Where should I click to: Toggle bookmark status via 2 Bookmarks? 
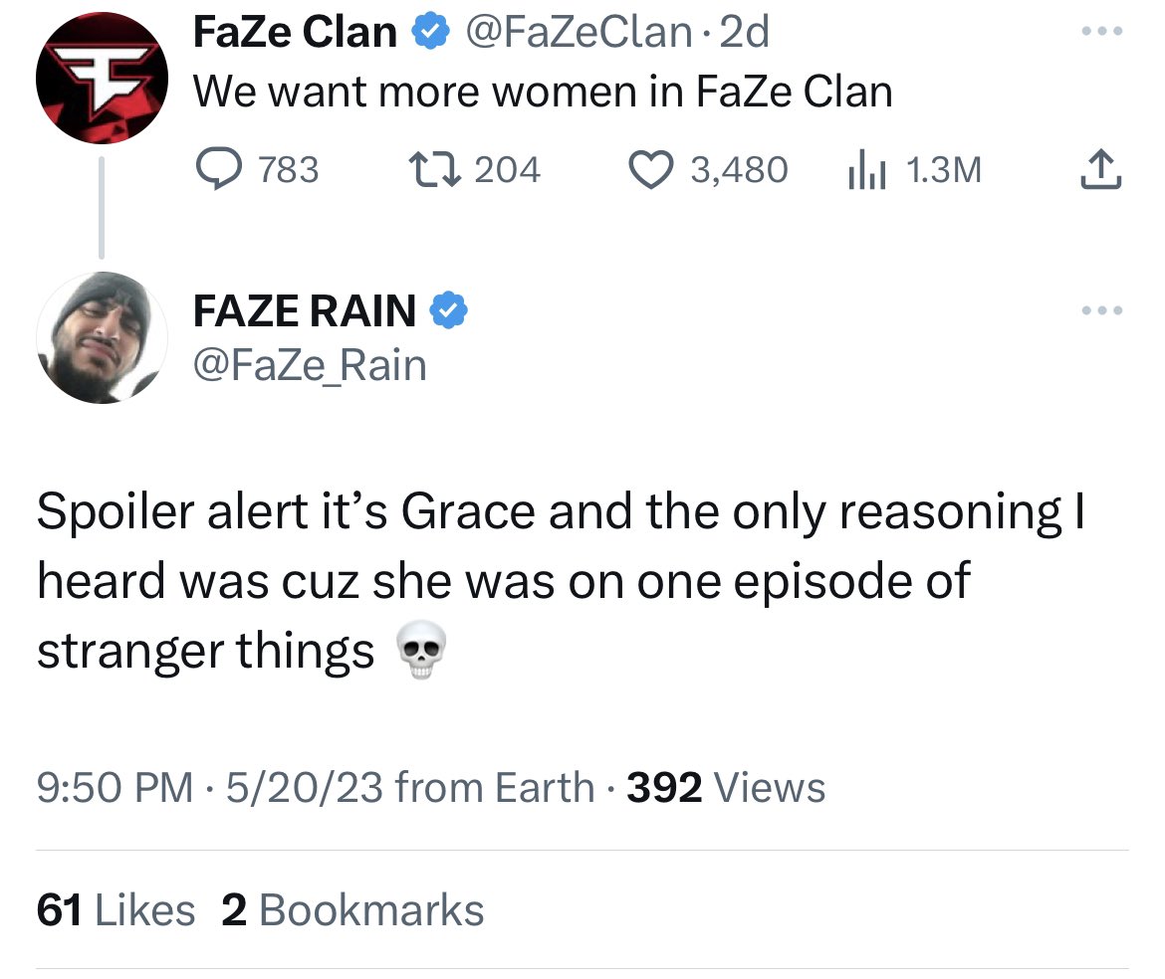coord(353,908)
